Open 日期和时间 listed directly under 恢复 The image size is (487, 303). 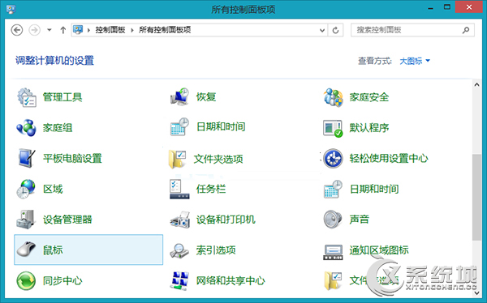(208, 127)
